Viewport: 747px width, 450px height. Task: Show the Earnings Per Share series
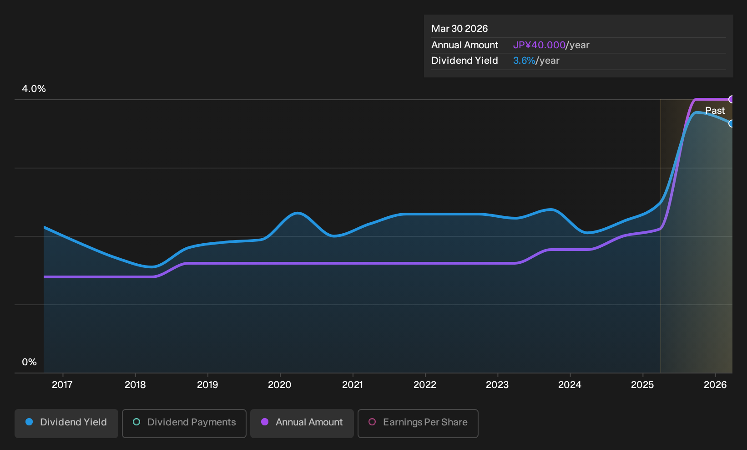pos(418,423)
